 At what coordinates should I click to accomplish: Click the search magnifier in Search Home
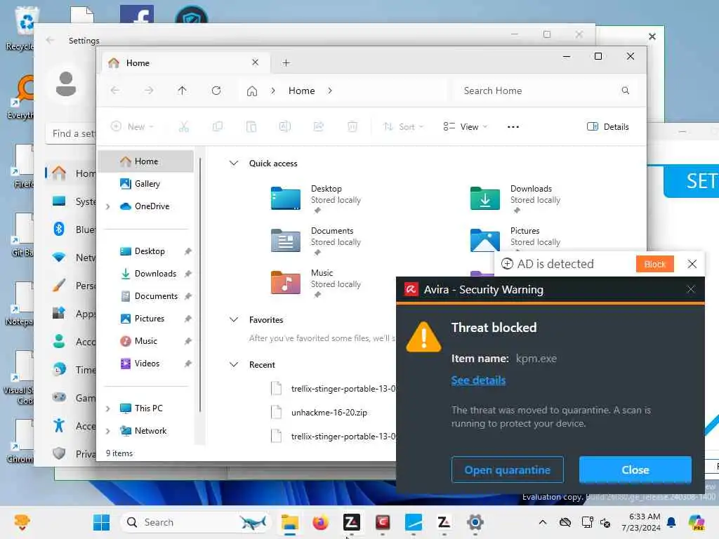(625, 91)
